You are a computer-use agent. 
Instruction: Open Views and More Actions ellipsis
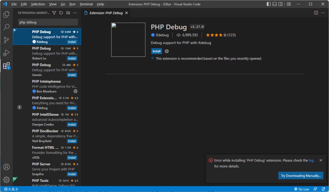[75, 13]
